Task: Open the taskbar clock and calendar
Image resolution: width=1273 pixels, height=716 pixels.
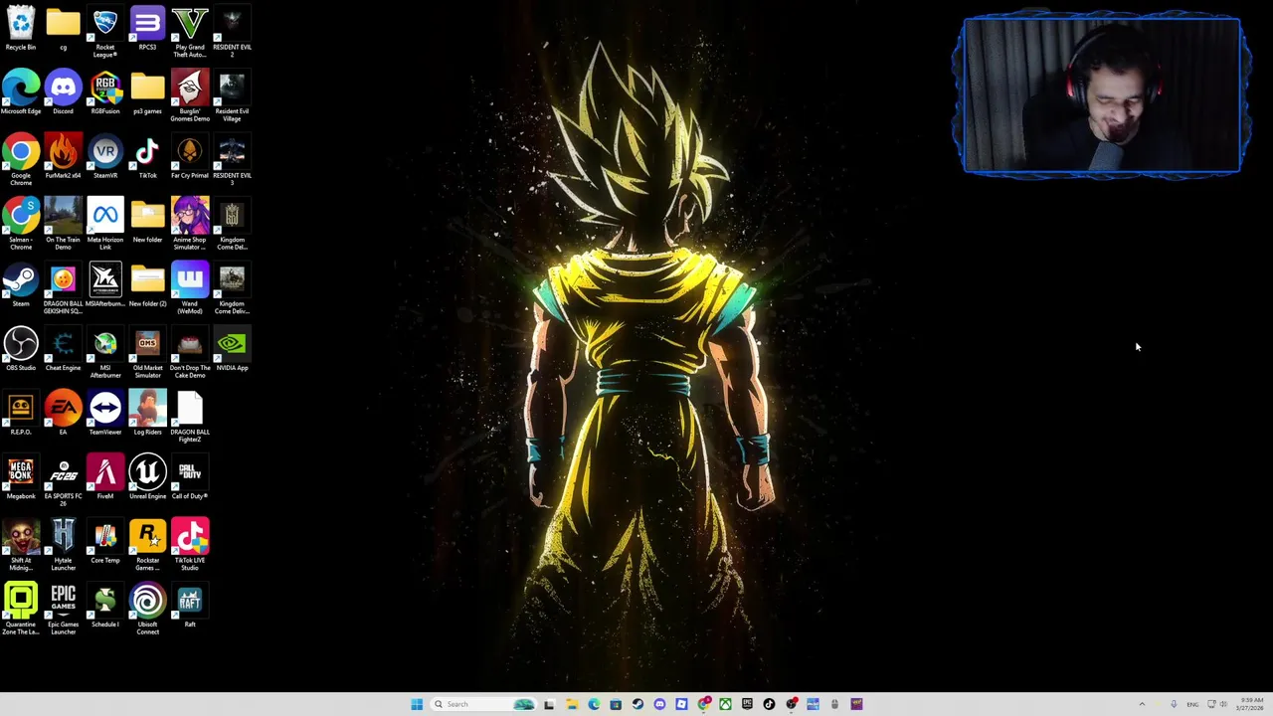Action: pos(1250,704)
